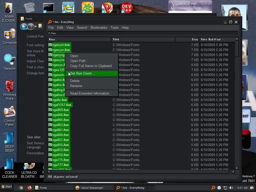Open the Network desktop icon

[x=9, y=62]
